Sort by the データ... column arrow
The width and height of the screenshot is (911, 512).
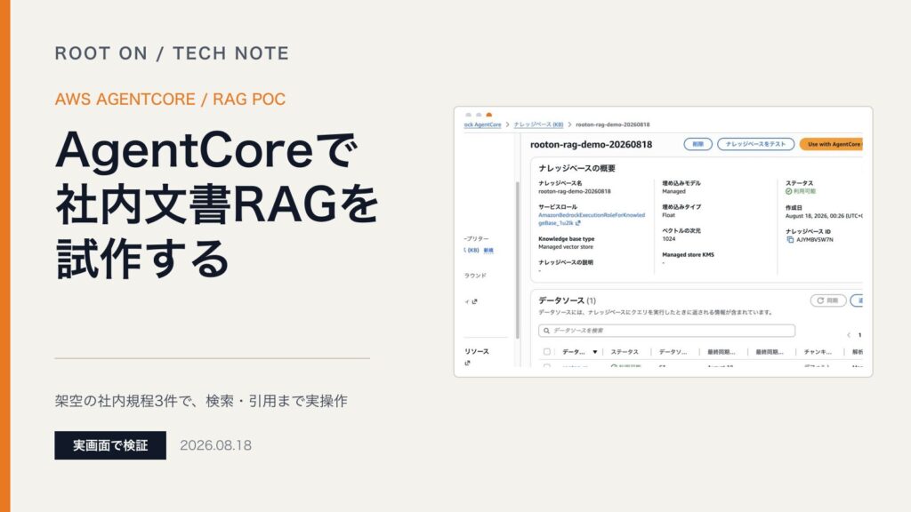[594, 352]
